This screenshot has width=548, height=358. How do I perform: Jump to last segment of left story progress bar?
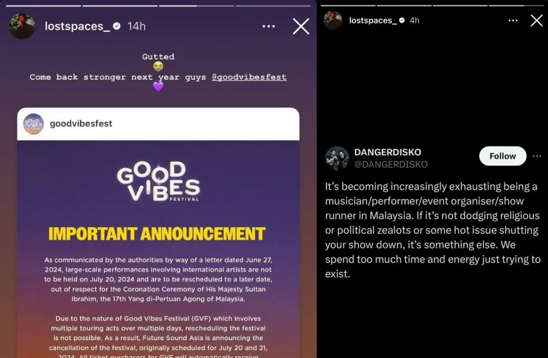pyautogui.click(x=273, y=6)
